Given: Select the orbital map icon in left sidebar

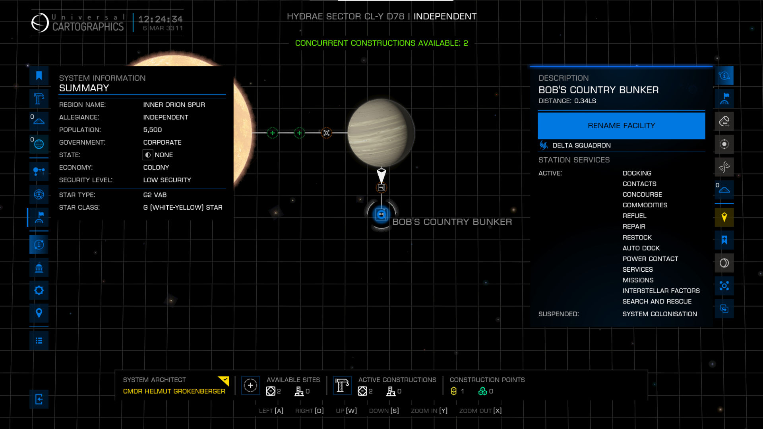Looking at the screenshot, I should (39, 194).
